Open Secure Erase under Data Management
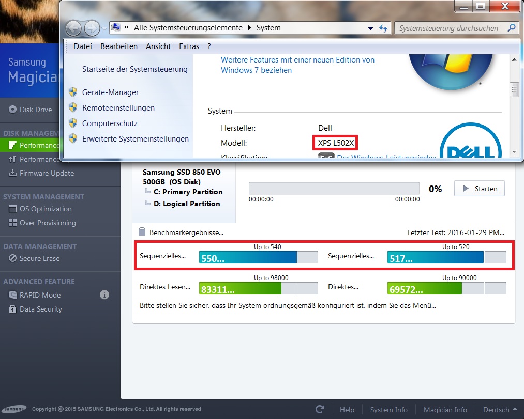Viewport: 524px width, 419px height. click(39, 258)
